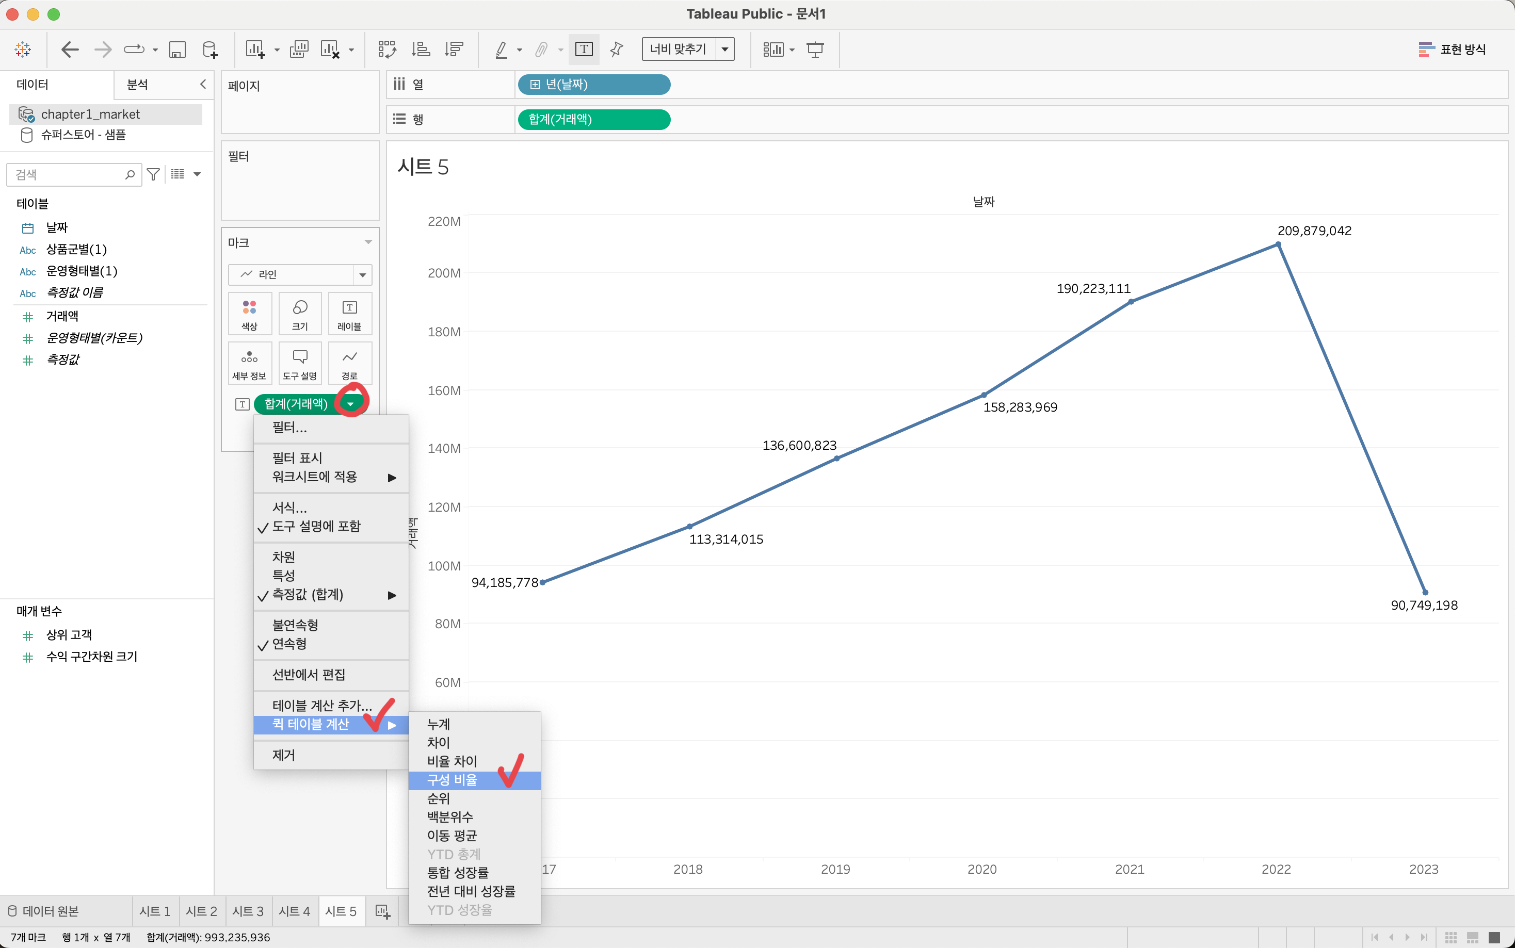
Task: Click the Sort ascending icon
Action: pos(421,50)
